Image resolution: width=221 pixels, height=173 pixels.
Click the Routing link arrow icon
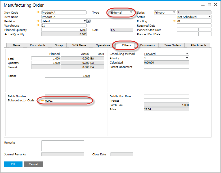pyautogui.click(x=174, y=21)
